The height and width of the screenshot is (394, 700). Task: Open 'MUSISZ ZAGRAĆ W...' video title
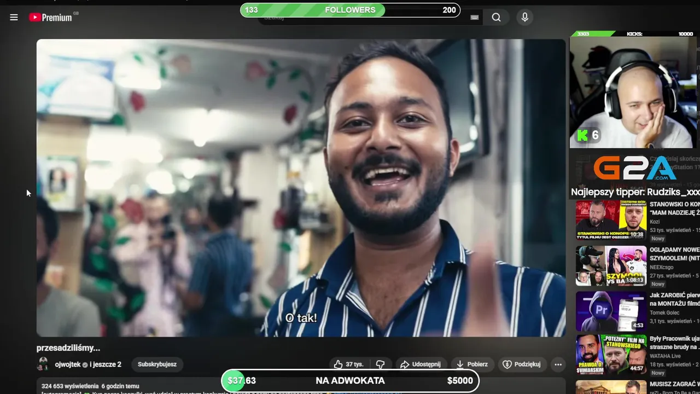[674, 384]
